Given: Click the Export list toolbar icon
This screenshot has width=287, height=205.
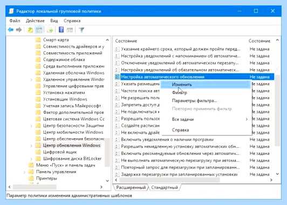Looking at the screenshot, I should point(50,30).
